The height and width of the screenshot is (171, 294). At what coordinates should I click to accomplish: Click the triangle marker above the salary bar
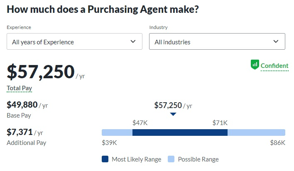point(173,114)
